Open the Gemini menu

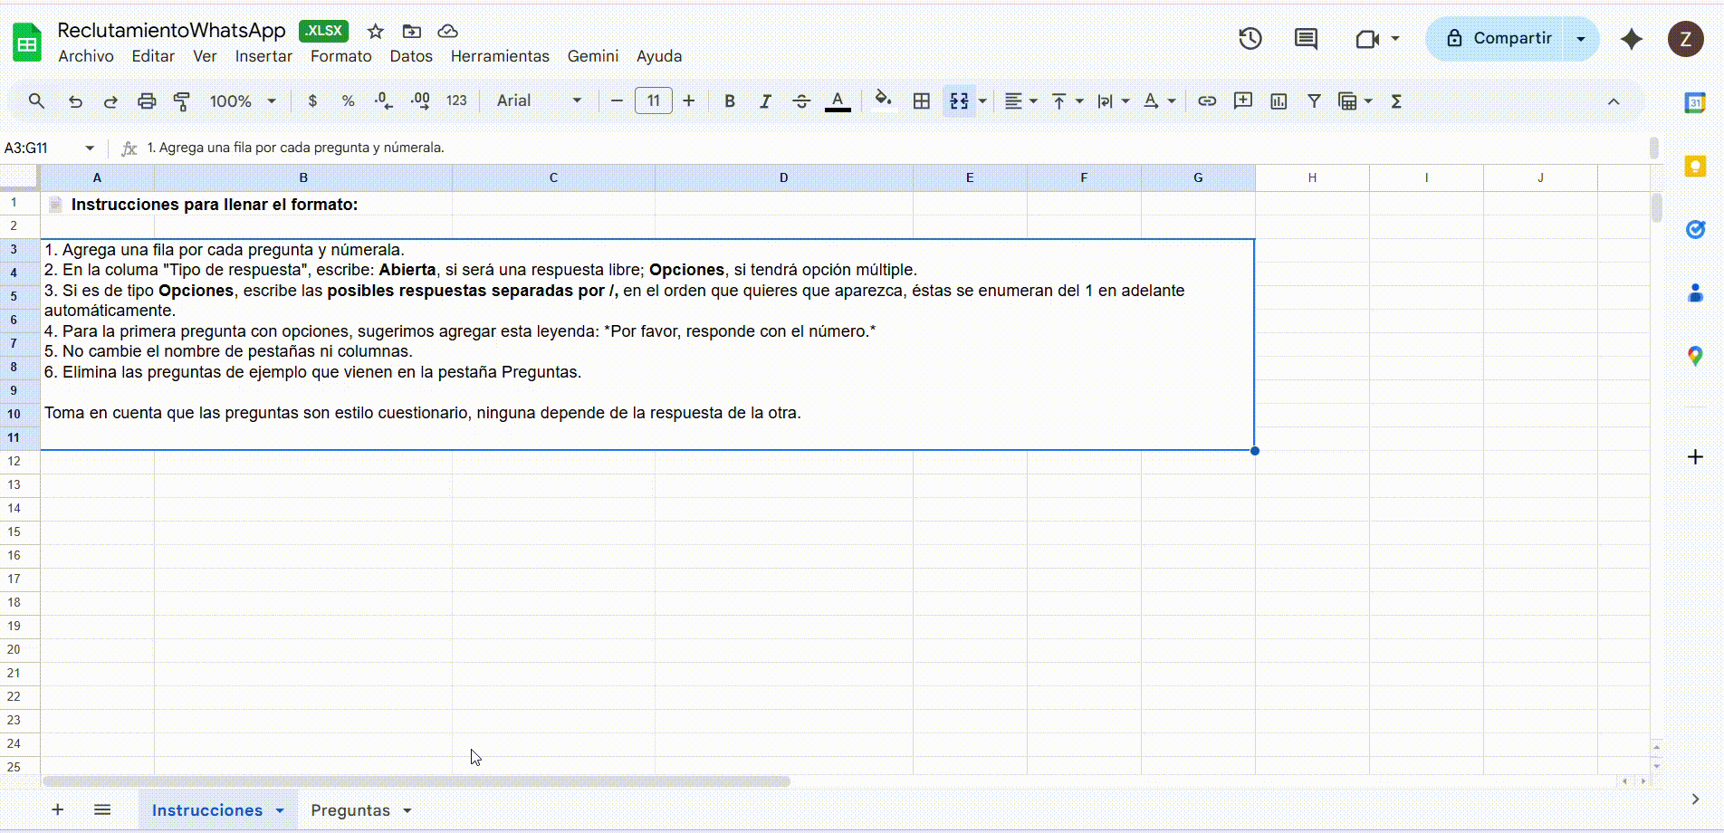[x=593, y=56]
